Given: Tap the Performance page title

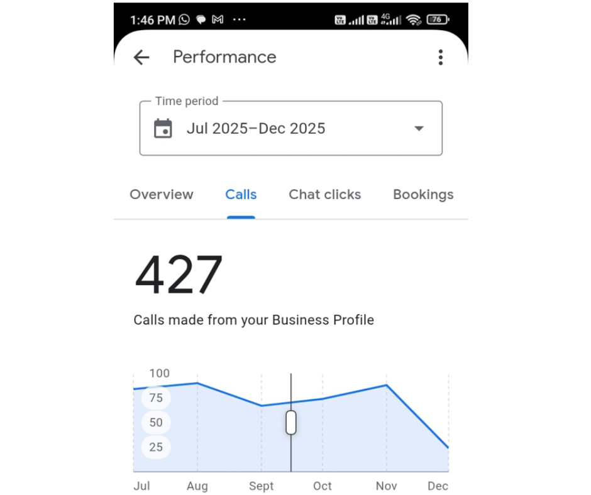Looking at the screenshot, I should pyautogui.click(x=224, y=57).
